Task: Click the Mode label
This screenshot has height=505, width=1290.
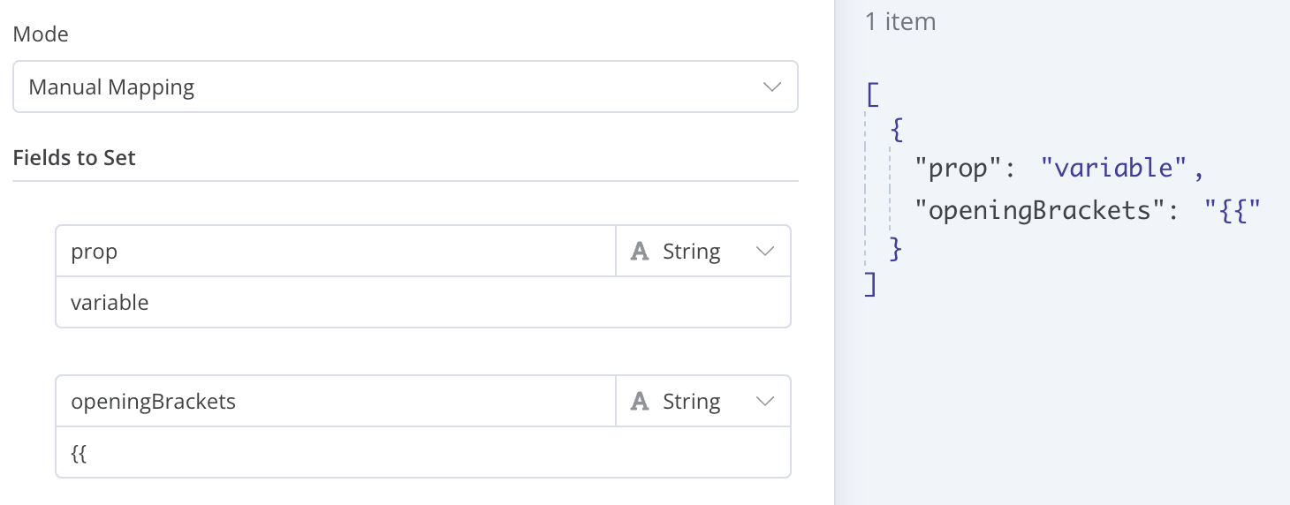Action: coord(41,34)
